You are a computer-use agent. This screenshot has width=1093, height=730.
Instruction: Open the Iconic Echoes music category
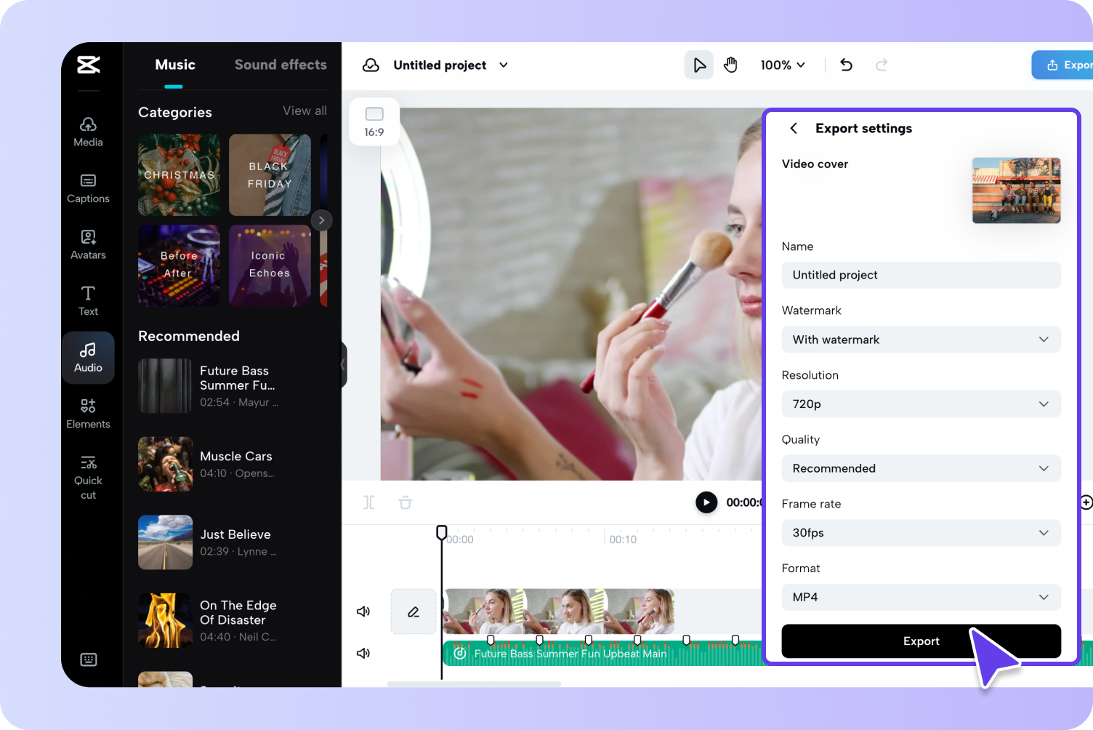(x=270, y=265)
